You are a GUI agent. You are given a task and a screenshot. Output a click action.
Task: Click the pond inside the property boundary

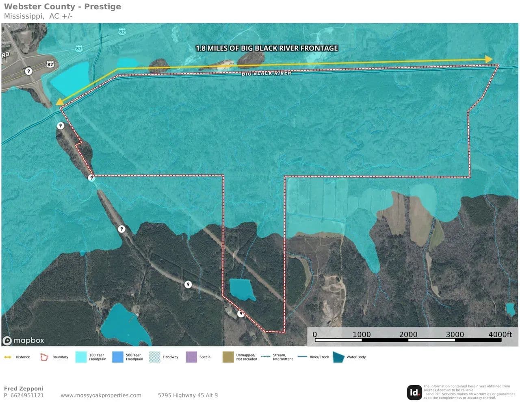(242, 289)
